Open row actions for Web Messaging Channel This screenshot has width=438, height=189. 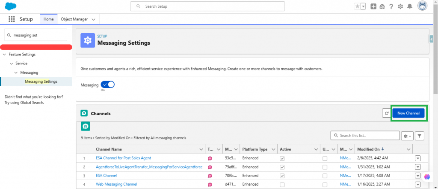pyautogui.click(x=417, y=184)
